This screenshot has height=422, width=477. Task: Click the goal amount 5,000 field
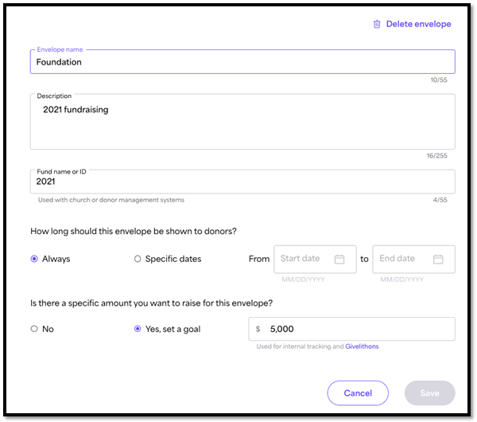[x=351, y=329]
